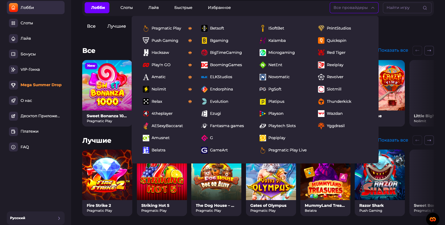Click the Endorphina provider icon
The image size is (445, 225).
coord(204,89)
